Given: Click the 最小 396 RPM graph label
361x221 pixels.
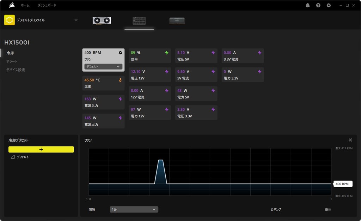Looking at the screenshot, I should [x=344, y=196].
